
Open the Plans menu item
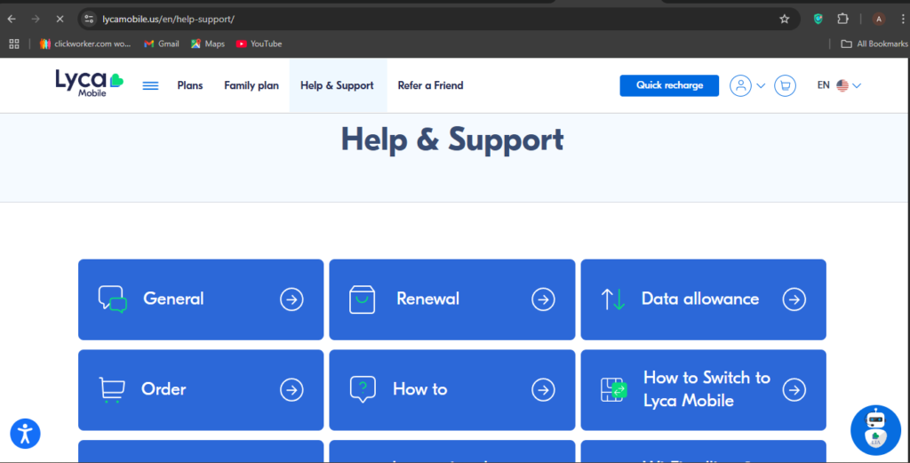(190, 85)
